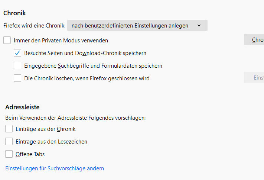Screen dimensions: 264x180
Task: Click the "Firefox wird eine Chronik" label
Action: 34,26
